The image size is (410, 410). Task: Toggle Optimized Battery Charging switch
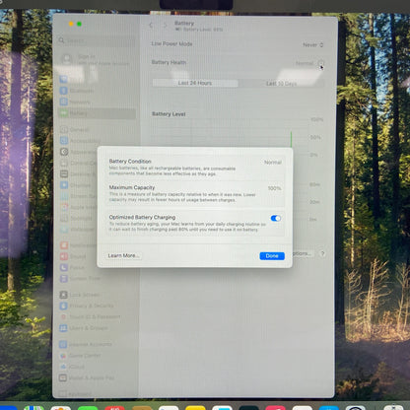(x=276, y=218)
